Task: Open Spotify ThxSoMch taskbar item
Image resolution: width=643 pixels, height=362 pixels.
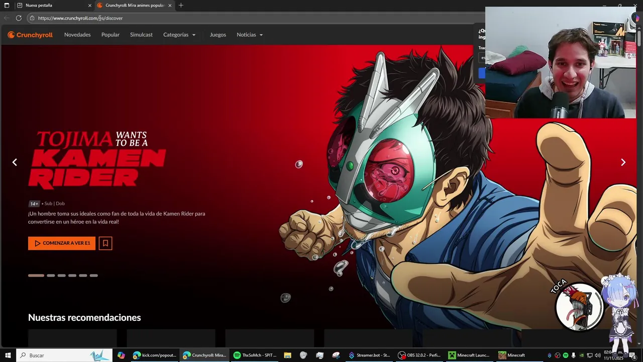Action: point(255,355)
